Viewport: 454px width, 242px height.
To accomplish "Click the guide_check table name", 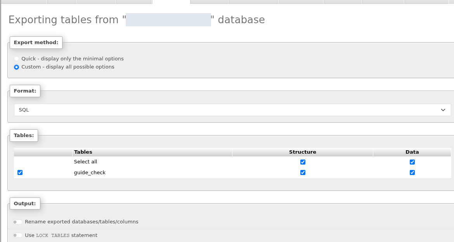I will [90, 172].
